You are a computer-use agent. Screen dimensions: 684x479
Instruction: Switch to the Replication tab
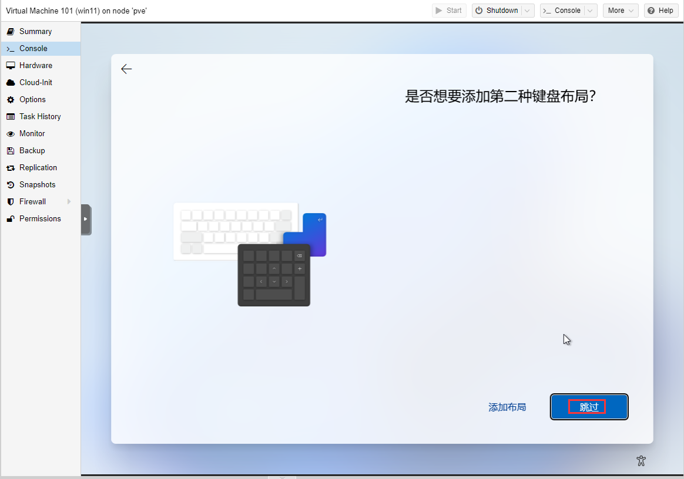[x=38, y=168]
